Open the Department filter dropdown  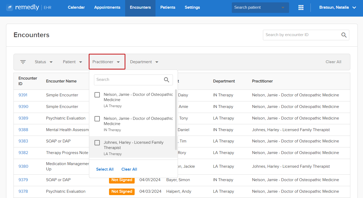[x=144, y=62]
